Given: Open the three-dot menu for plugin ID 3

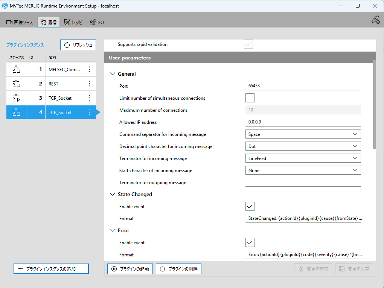Looking at the screenshot, I should pos(89,98).
